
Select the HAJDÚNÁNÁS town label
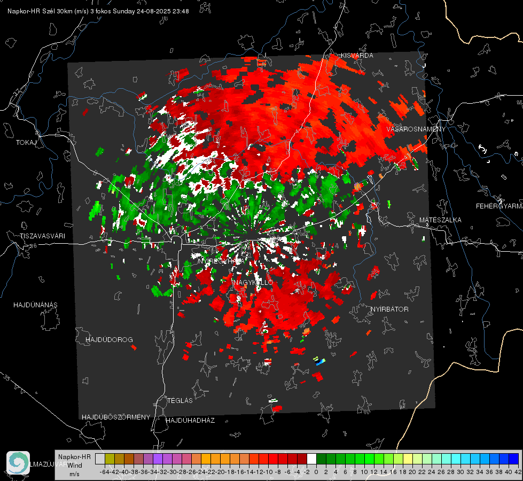tap(35, 305)
